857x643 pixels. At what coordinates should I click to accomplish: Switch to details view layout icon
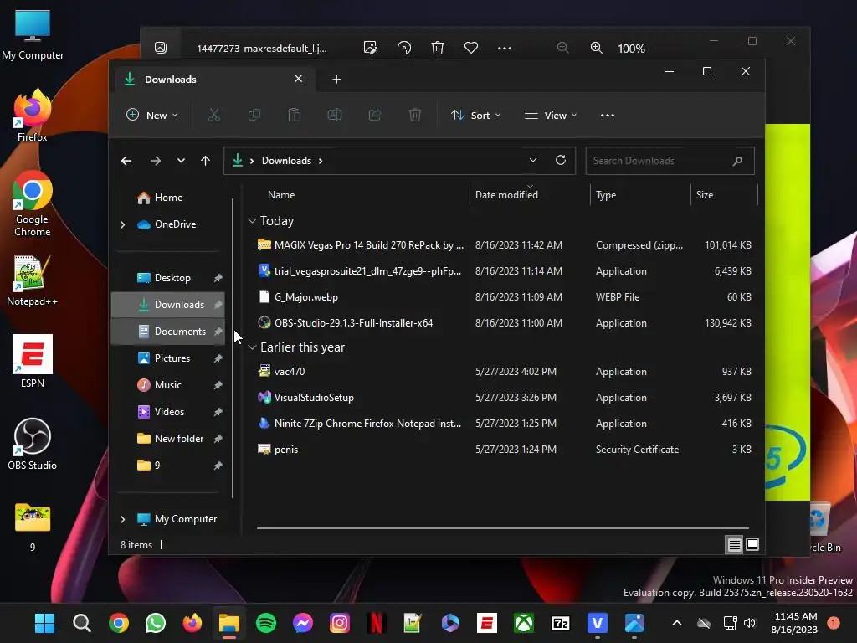pyautogui.click(x=734, y=544)
